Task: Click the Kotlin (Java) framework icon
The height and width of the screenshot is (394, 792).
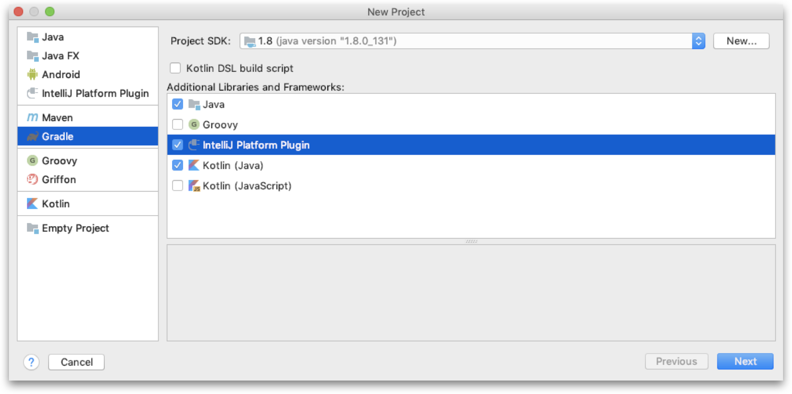Action: pos(194,165)
